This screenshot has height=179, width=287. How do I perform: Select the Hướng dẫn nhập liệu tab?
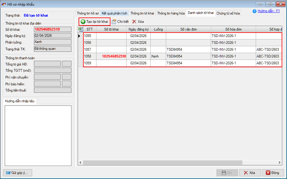20,101
